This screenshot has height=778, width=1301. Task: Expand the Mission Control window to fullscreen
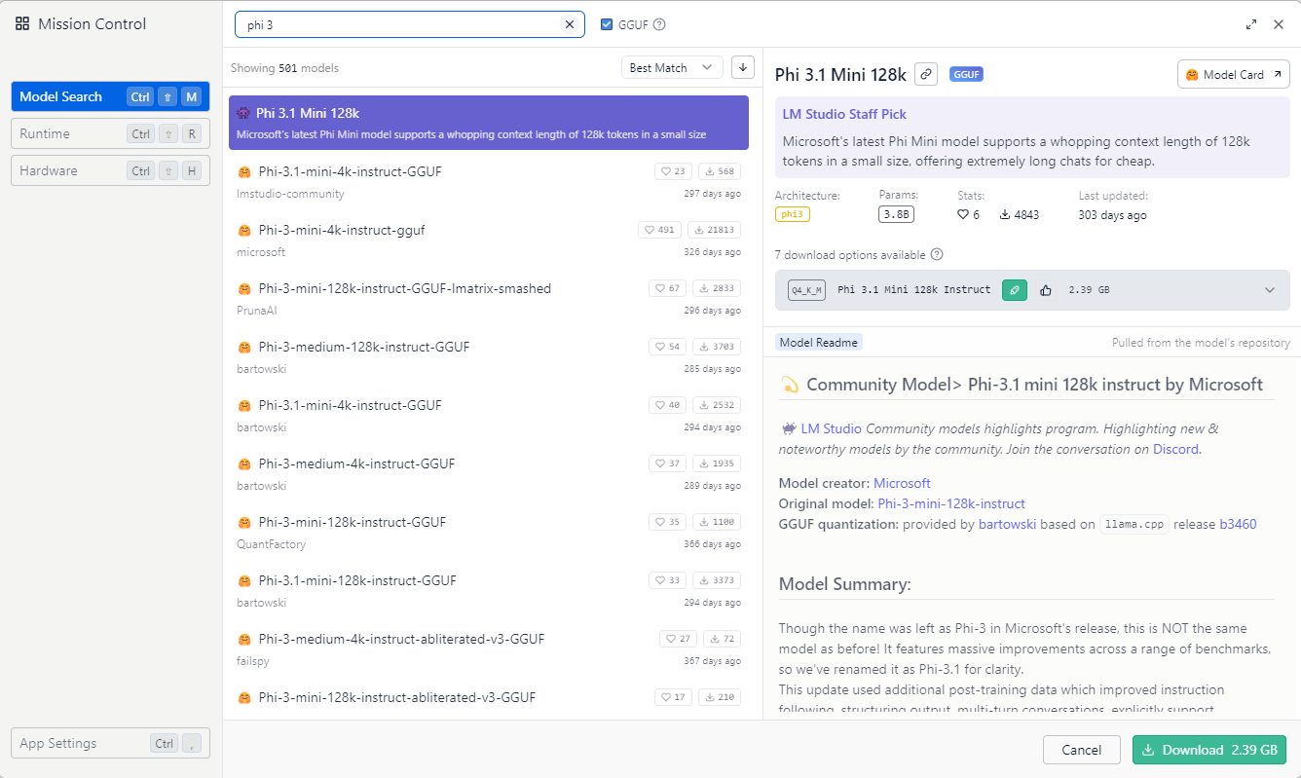tap(1251, 24)
